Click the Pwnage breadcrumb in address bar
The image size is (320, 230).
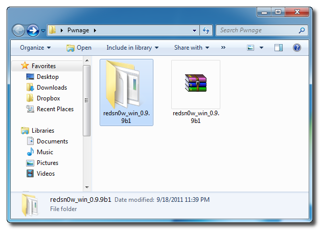(78, 30)
